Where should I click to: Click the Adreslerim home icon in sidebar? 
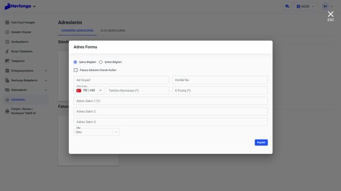point(7,100)
